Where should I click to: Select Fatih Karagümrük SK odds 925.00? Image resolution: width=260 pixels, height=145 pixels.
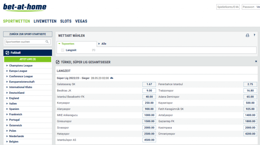pos(250,109)
